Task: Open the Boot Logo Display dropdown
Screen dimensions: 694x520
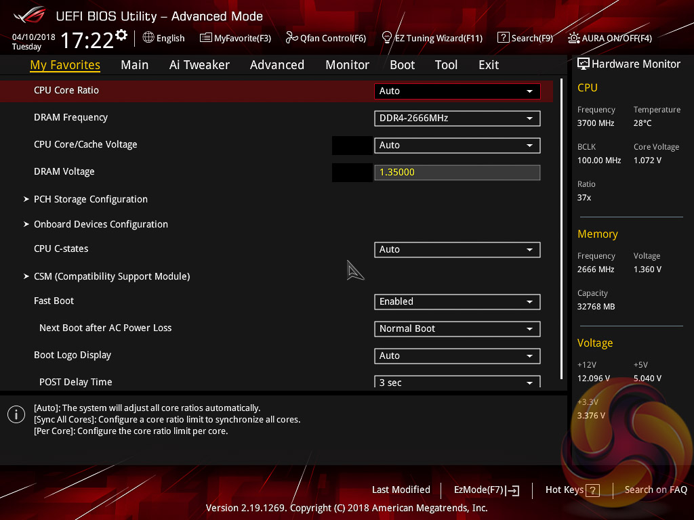Action: 457,355
